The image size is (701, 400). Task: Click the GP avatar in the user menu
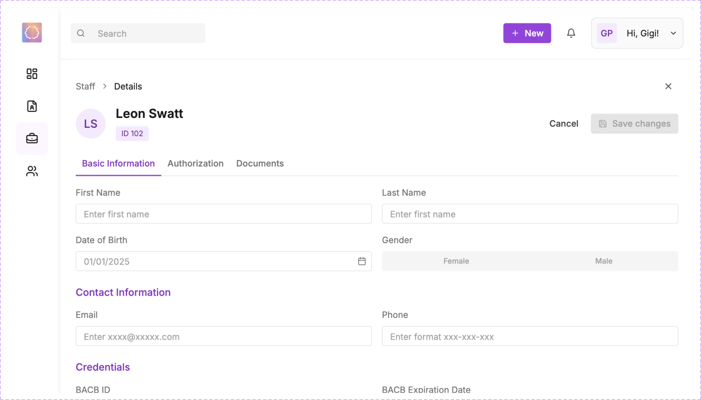(x=606, y=33)
